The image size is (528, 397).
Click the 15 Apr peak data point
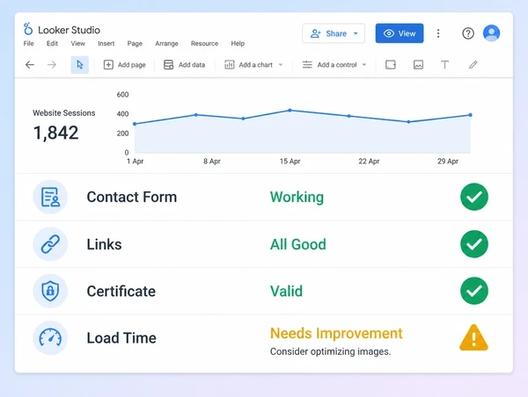[x=290, y=111]
